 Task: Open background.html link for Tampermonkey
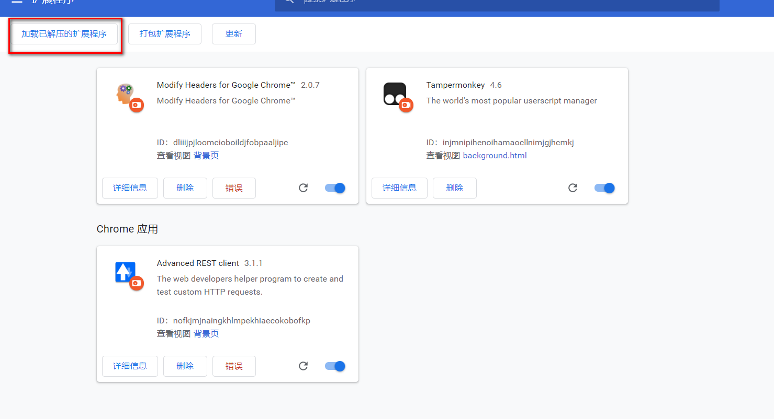point(495,156)
